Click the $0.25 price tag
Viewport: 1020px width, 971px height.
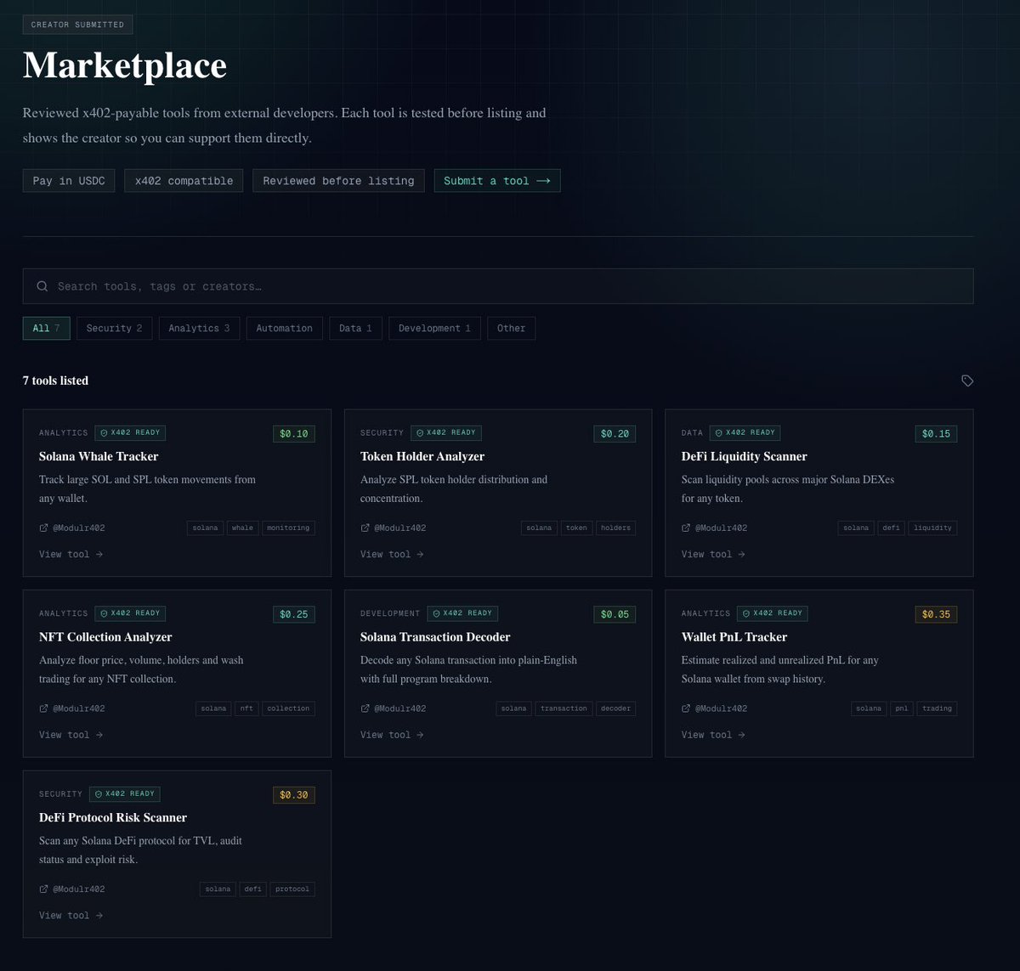[294, 614]
